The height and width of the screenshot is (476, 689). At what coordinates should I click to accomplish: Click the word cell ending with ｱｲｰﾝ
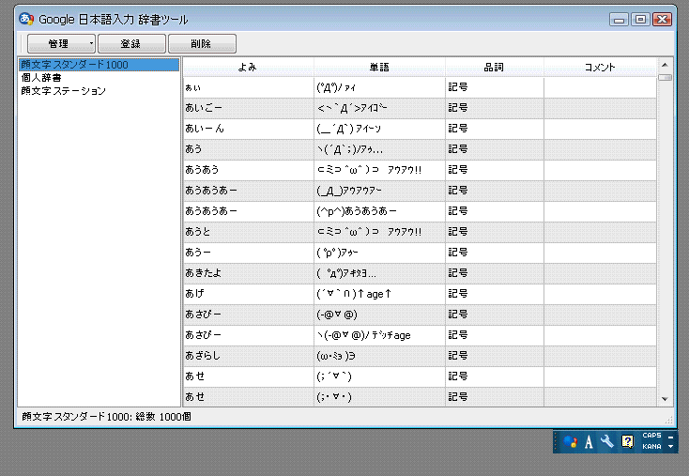tap(379, 129)
